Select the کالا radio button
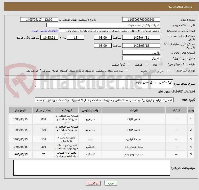This screenshot has height=190, width=199. [161, 64]
